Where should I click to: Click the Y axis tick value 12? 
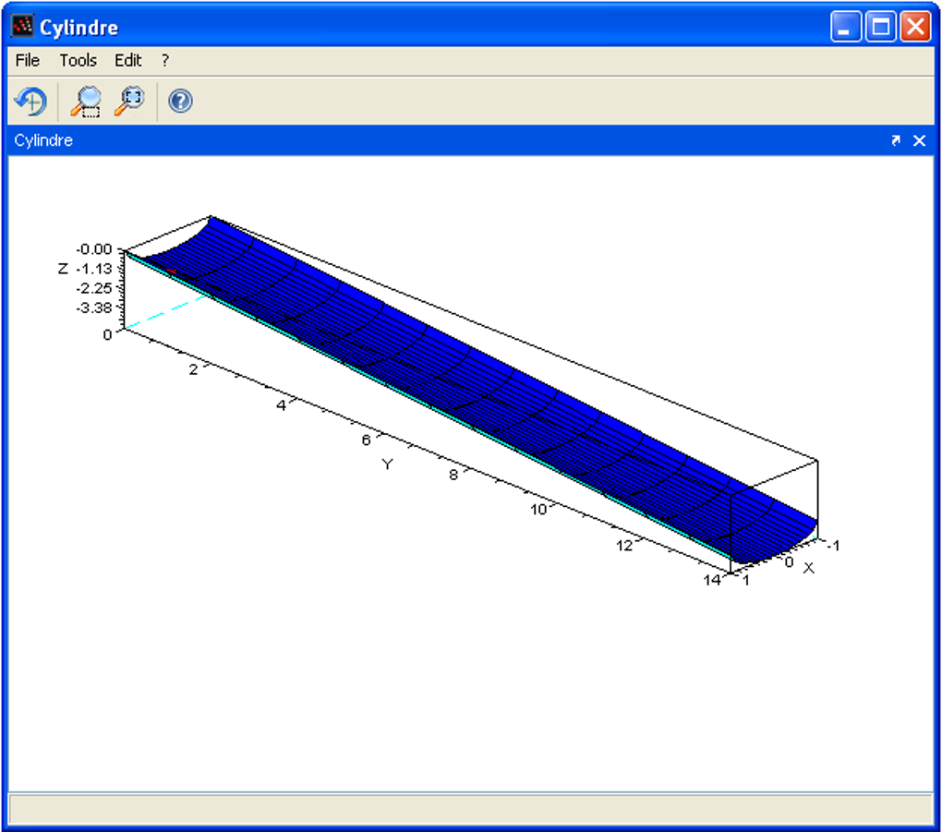625,545
